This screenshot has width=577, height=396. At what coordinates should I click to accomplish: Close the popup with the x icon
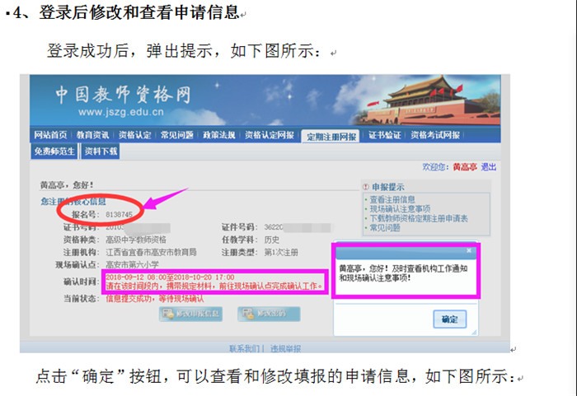[469, 250]
